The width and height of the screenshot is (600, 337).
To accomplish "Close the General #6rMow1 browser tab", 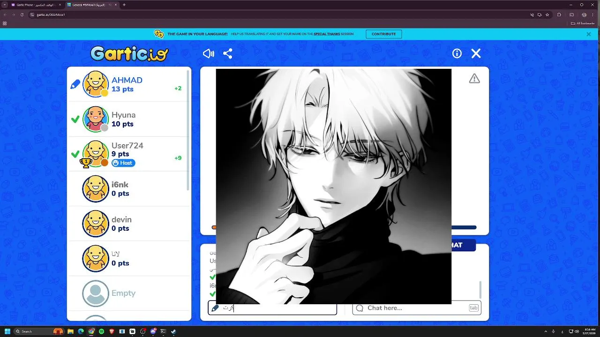I will click(x=116, y=5).
